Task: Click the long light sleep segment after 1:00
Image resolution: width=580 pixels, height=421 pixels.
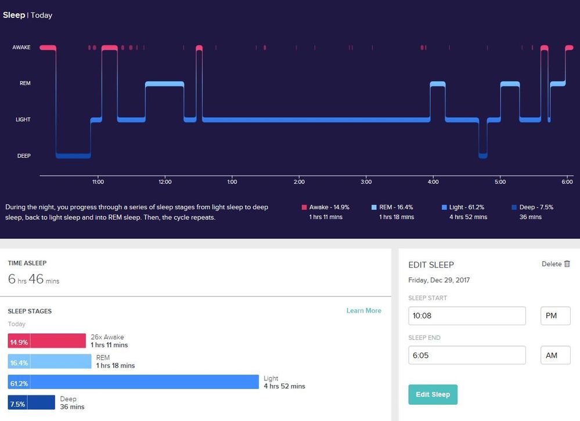Action: click(x=316, y=119)
